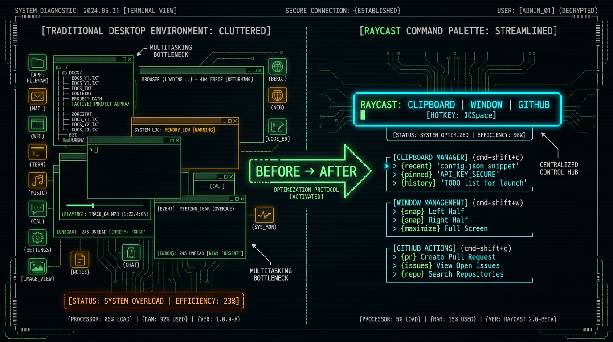613x342 pixels.
Task: Select ZORESTRT in file tree
Action: 82,114
